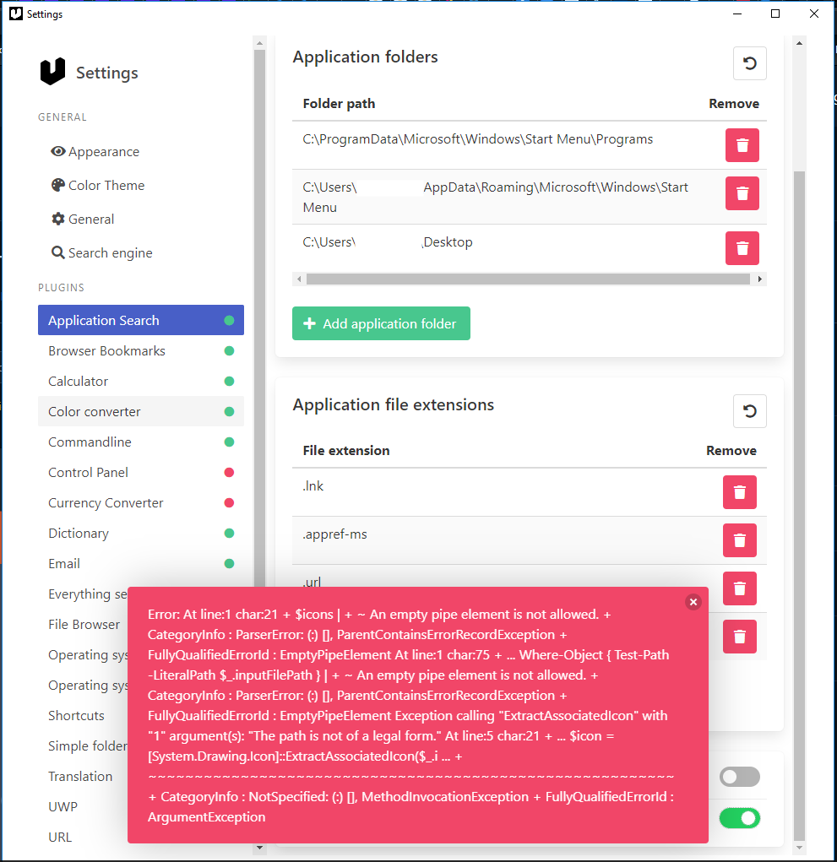Toggle the red status dot for Control Panel plugin
The width and height of the screenshot is (837, 862).
[229, 472]
